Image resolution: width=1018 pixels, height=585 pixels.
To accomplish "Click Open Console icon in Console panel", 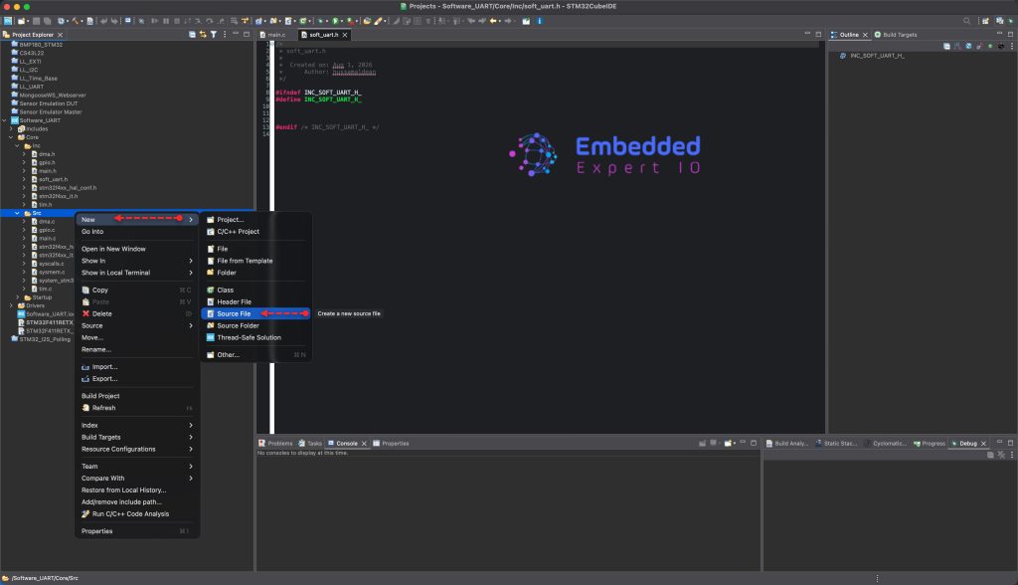I will coord(728,444).
